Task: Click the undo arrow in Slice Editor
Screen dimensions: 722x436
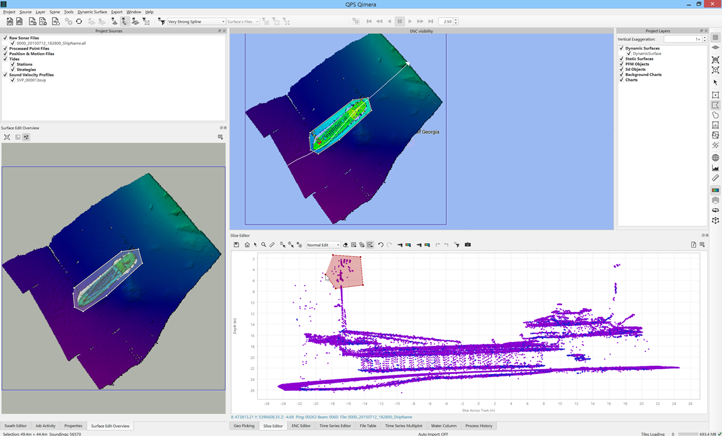Action: [x=380, y=245]
